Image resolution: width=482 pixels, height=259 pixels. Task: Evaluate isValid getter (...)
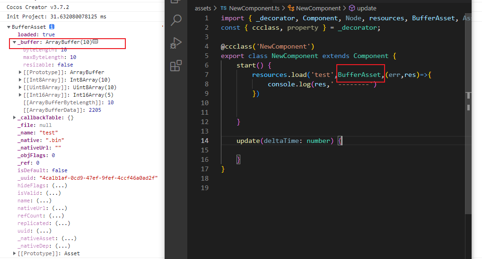[53, 193]
